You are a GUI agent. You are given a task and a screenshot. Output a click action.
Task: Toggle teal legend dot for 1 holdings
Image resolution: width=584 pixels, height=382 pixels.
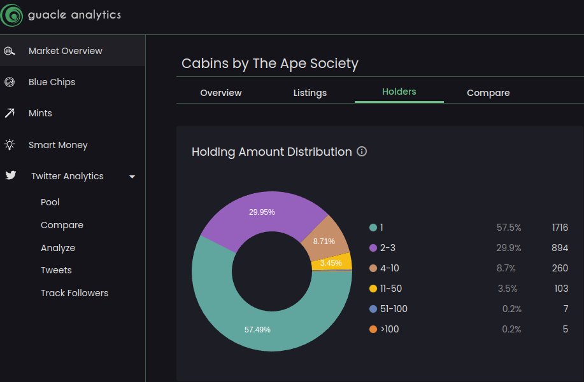click(x=373, y=228)
